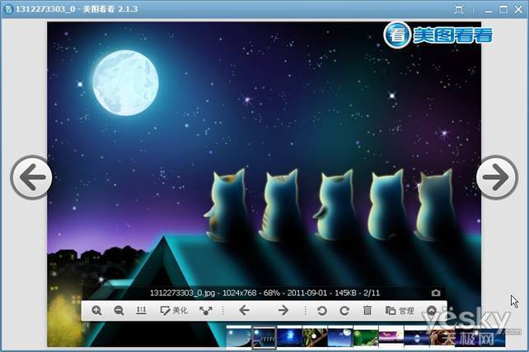Click the full screen expand icon
The image size is (529, 352).
[x=205, y=311]
